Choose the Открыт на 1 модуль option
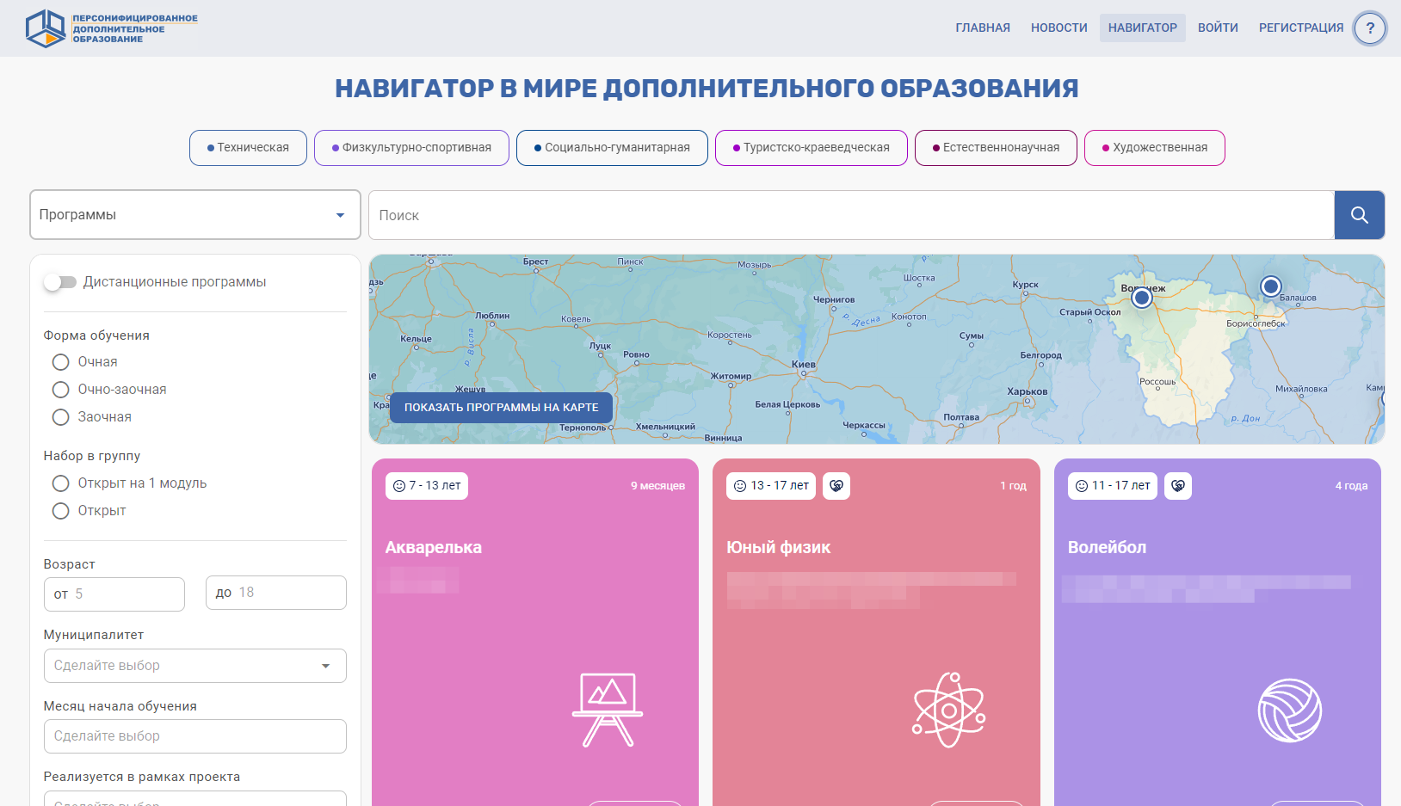This screenshot has height=806, width=1401. pos(61,483)
